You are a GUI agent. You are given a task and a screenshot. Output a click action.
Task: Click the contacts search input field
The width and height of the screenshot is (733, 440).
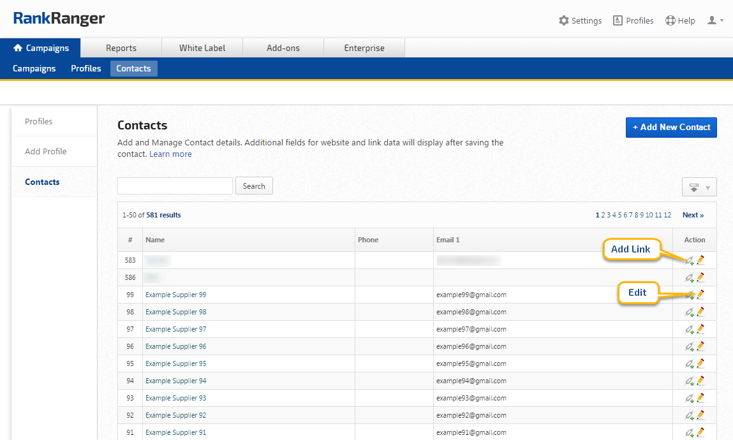pyautogui.click(x=175, y=186)
